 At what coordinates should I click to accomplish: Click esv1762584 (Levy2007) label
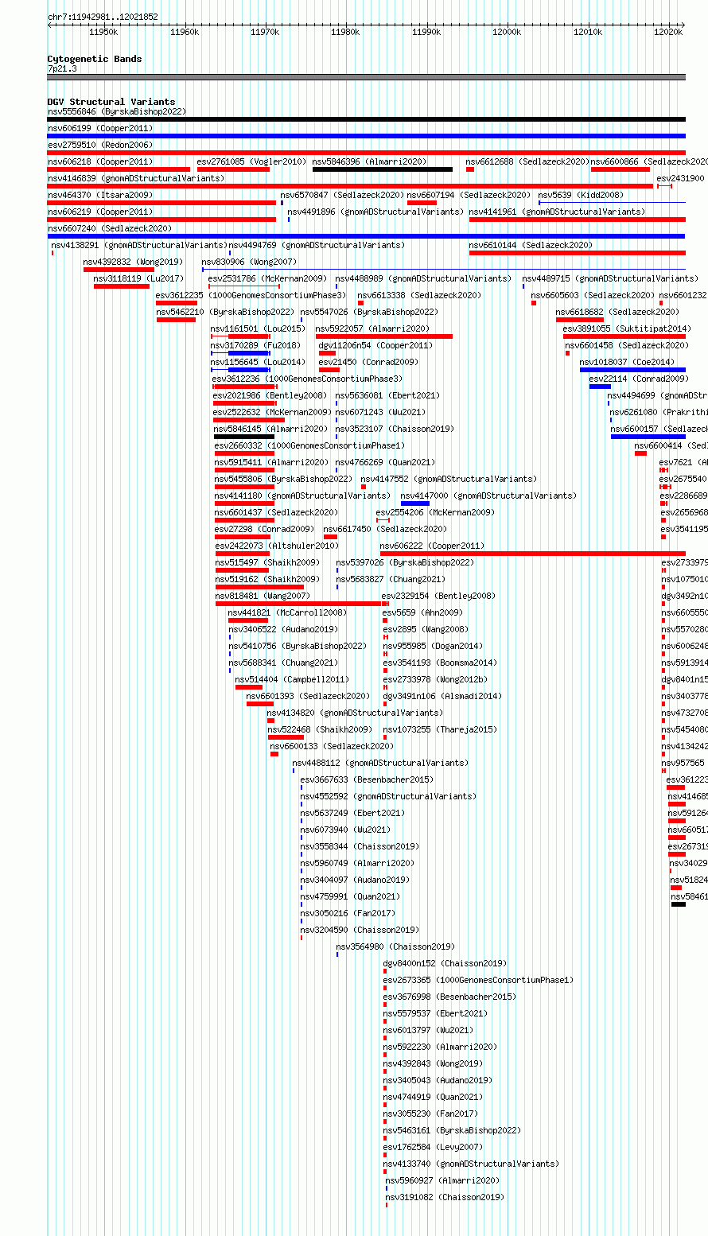tap(433, 1148)
